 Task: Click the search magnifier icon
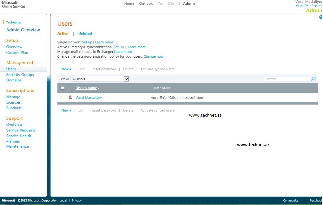[x=313, y=79]
